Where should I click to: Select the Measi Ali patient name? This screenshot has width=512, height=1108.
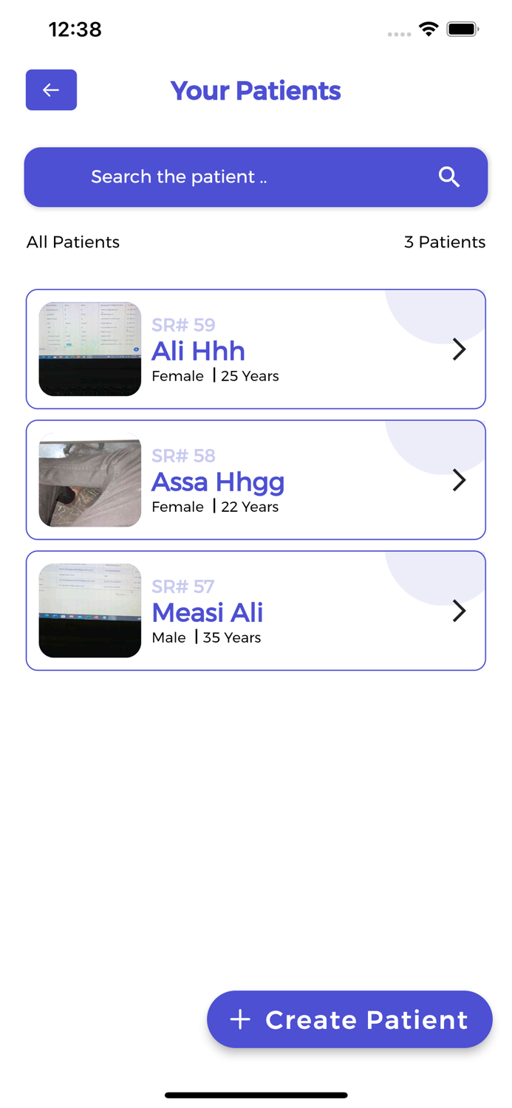pos(208,612)
